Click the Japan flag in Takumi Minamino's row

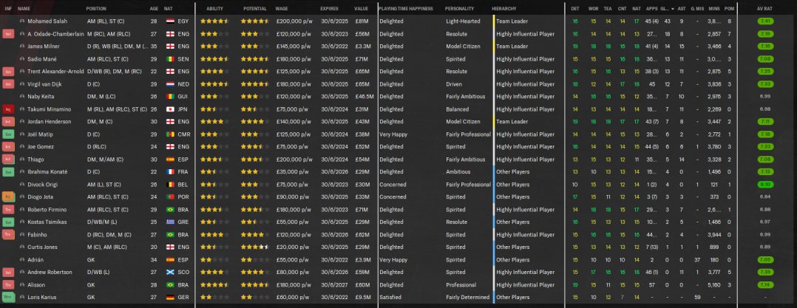170,109
